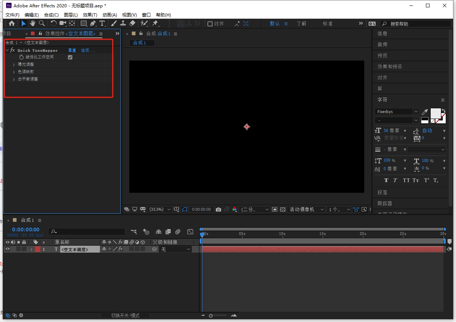
Task: Toggle stopwatch for 线性化工作空间
Action: 21,57
